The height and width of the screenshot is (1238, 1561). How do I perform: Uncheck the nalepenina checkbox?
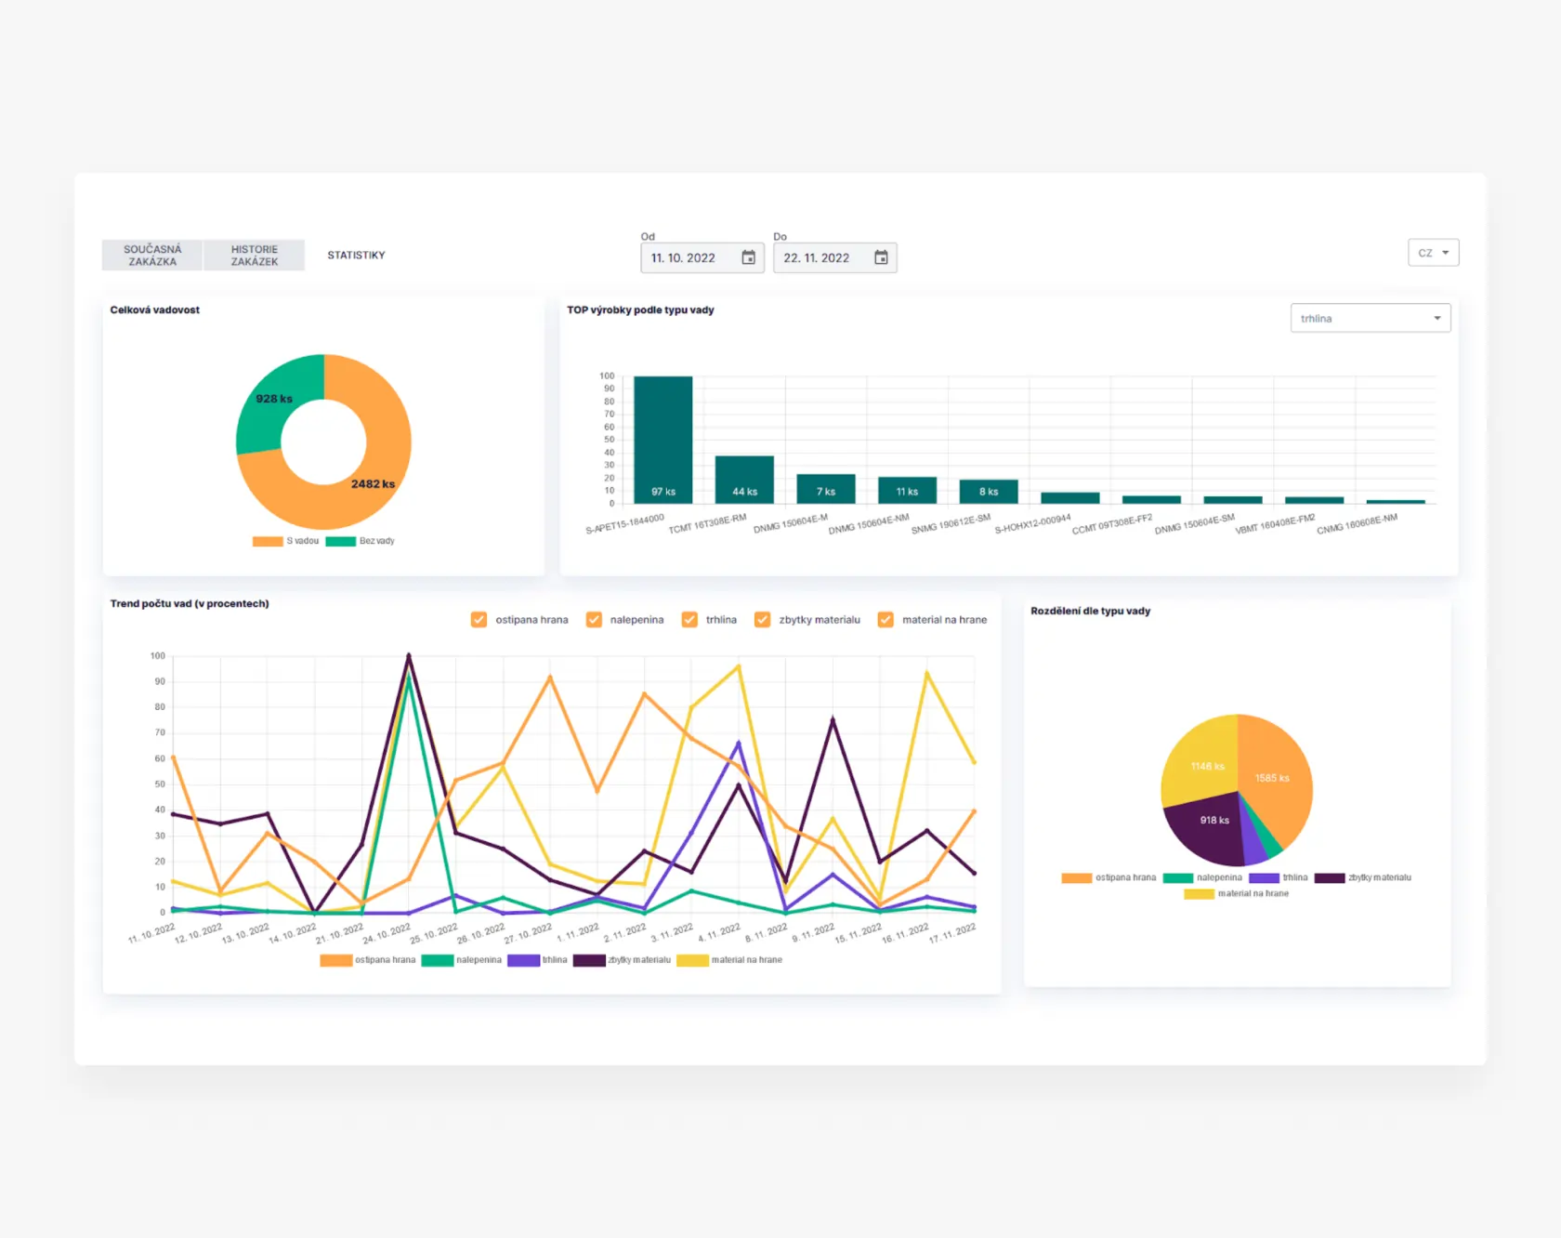(594, 620)
